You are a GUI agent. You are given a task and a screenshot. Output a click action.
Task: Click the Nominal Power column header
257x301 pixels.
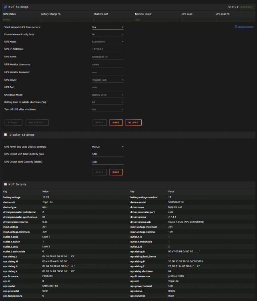click(143, 14)
